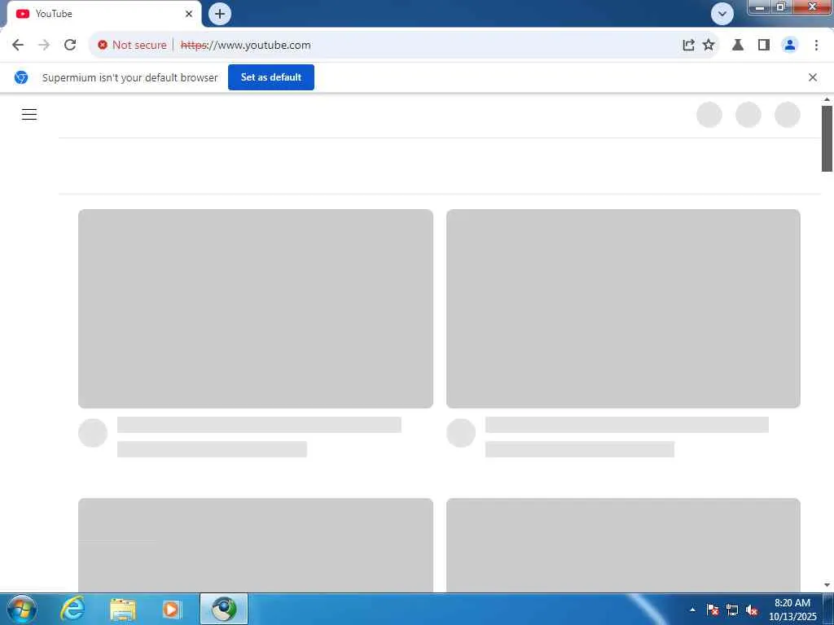Click the page scrollbar thumb
Image resolution: width=834 pixels, height=625 pixels.
(x=827, y=138)
